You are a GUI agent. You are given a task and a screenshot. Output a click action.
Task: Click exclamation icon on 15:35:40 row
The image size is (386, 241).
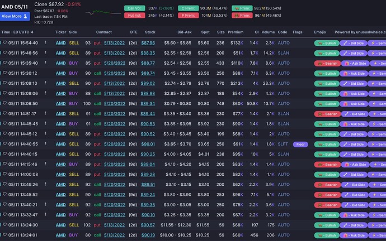coord(45,62)
